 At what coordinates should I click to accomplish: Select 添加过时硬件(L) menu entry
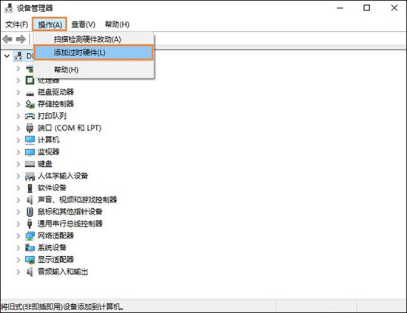(x=94, y=52)
